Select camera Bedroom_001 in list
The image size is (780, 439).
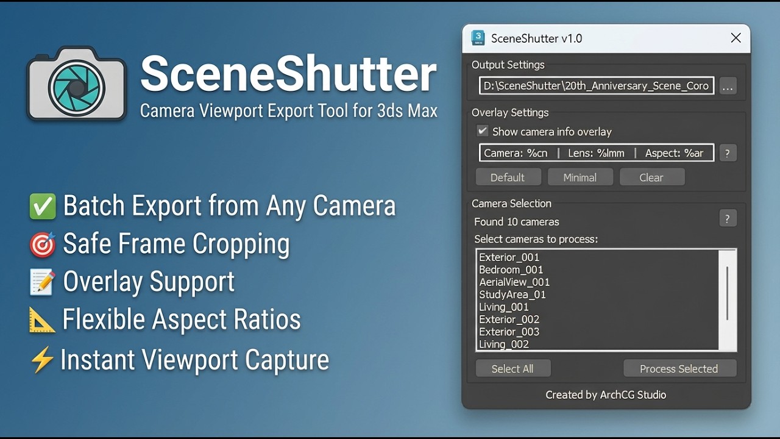tap(597, 269)
